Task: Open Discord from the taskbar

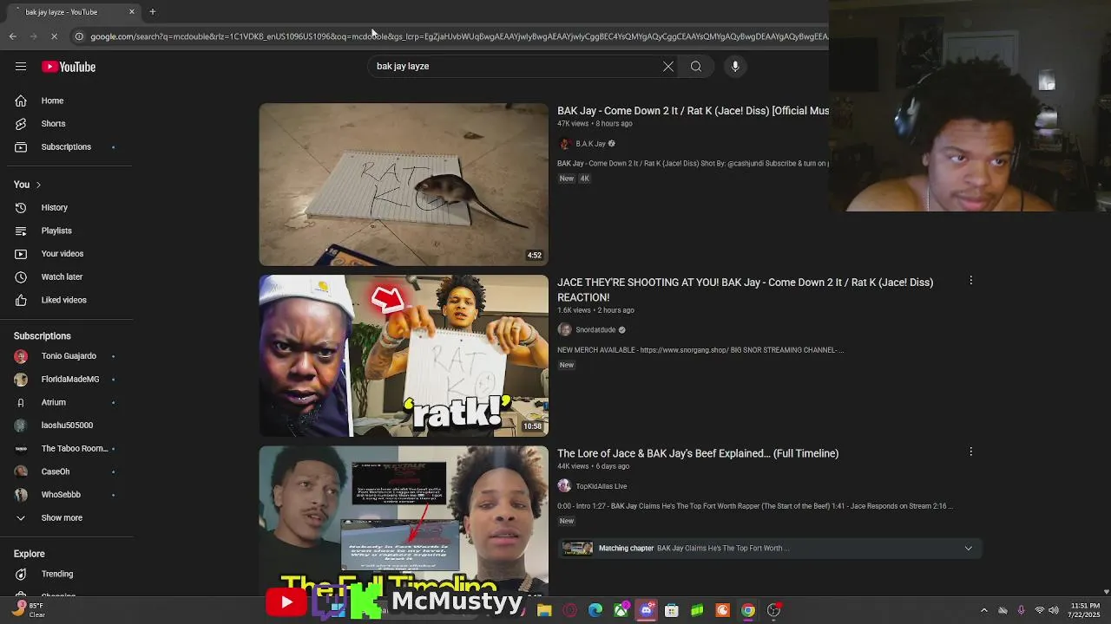Action: (647, 610)
